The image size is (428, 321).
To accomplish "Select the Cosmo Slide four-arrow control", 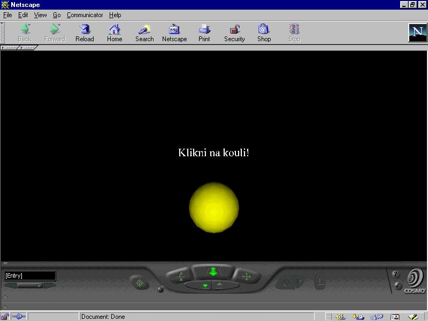I will (247, 276).
